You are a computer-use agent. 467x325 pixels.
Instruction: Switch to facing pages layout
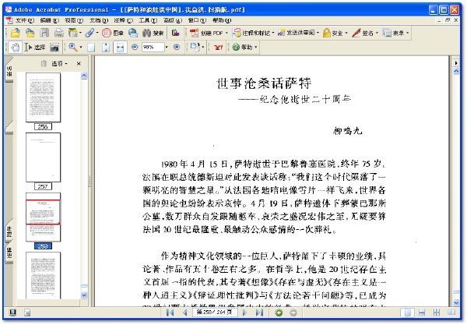451,313
